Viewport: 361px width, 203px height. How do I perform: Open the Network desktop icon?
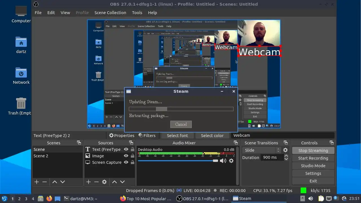coord(21,76)
